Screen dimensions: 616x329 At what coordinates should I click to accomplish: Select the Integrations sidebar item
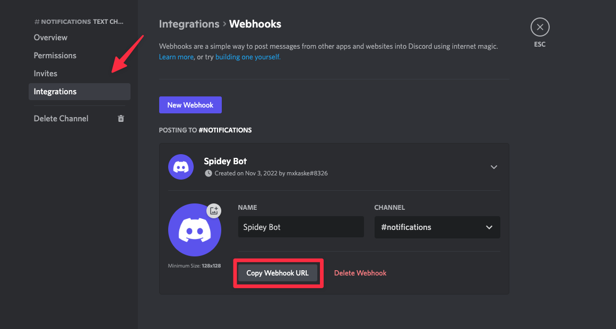[x=55, y=92]
